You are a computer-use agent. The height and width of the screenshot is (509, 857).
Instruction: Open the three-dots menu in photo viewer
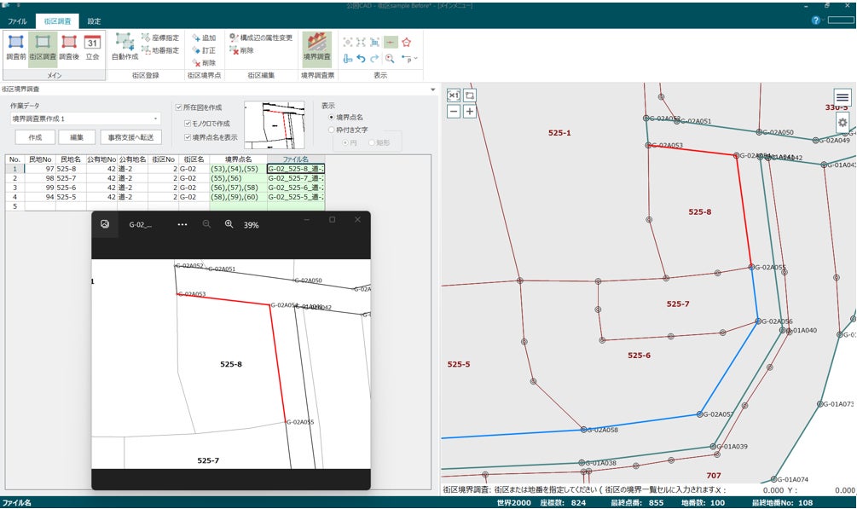[x=182, y=225]
